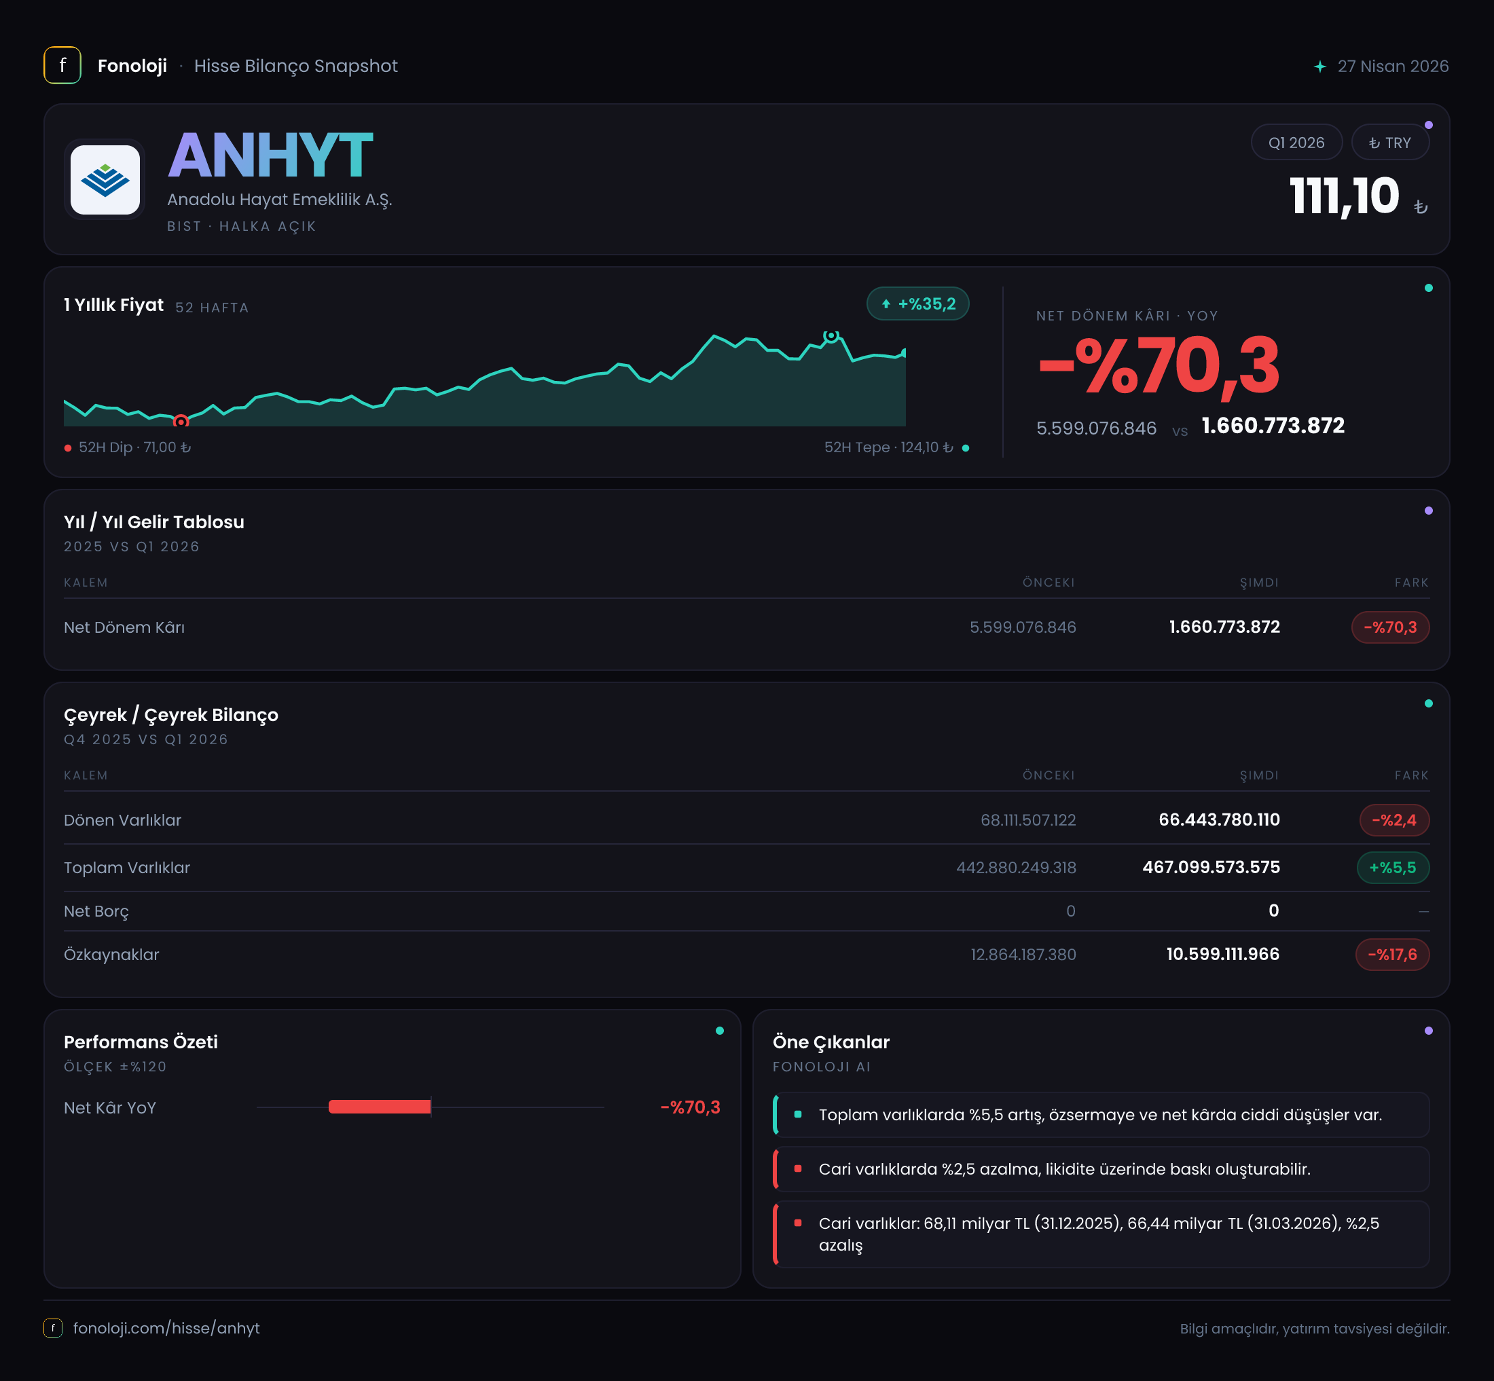Click the sparkle icon beside 27 Nisan 2026
The height and width of the screenshot is (1381, 1494).
coord(1320,67)
